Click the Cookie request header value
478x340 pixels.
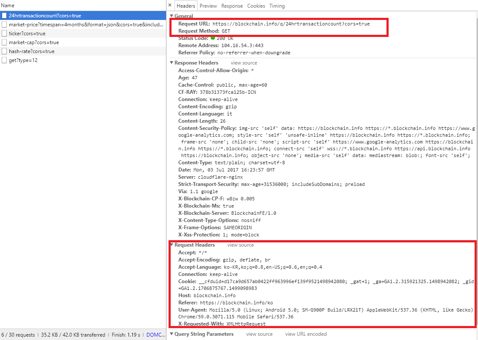click(x=326, y=285)
